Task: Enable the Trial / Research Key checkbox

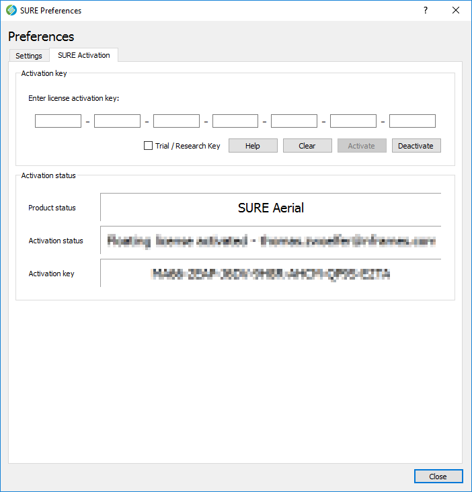Action: (x=148, y=146)
